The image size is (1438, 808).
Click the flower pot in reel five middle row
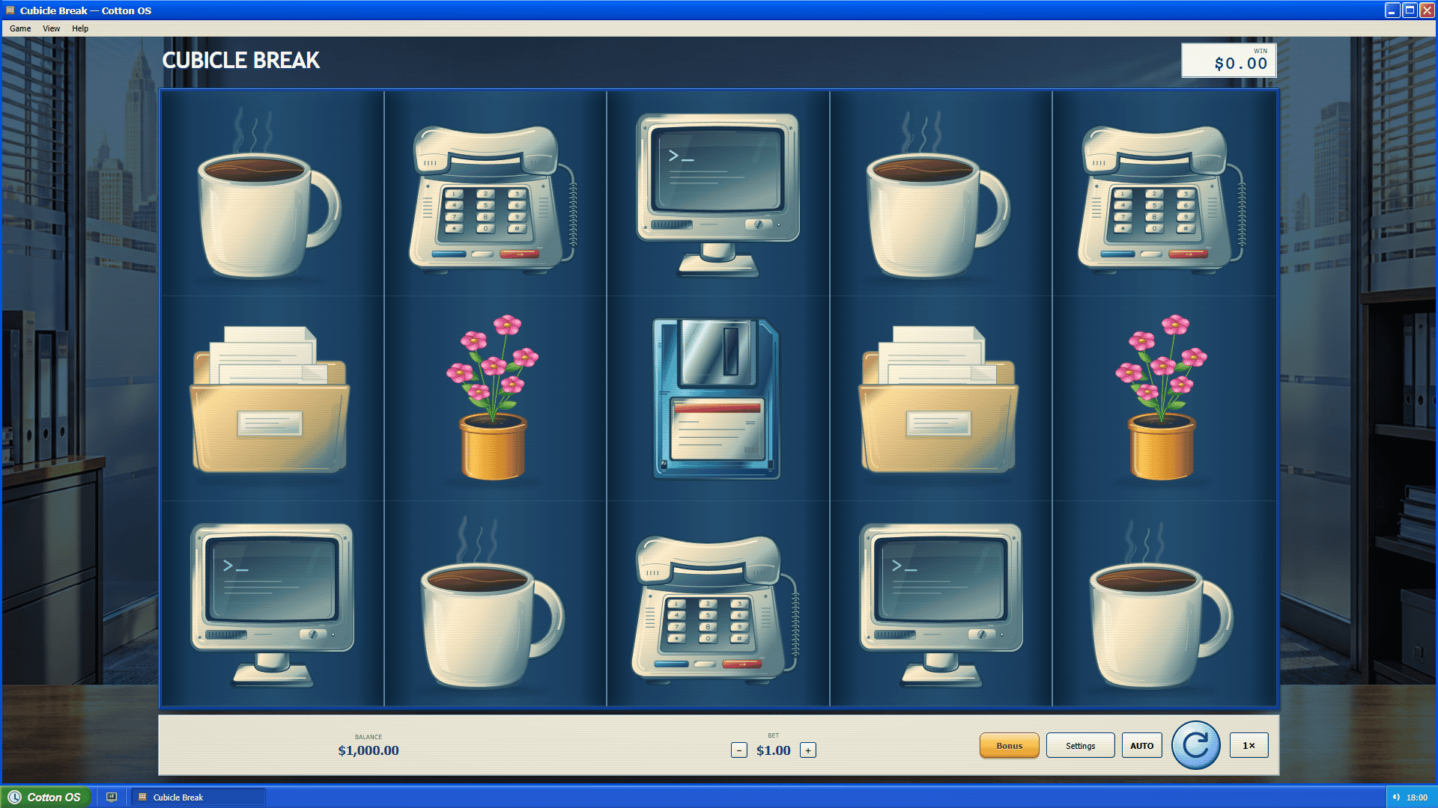1162,397
